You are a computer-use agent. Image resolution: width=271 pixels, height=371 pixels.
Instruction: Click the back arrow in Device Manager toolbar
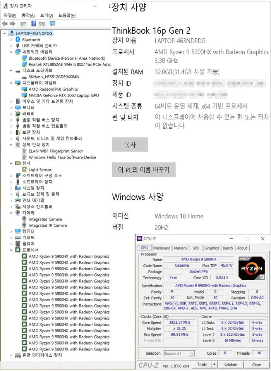5,24
